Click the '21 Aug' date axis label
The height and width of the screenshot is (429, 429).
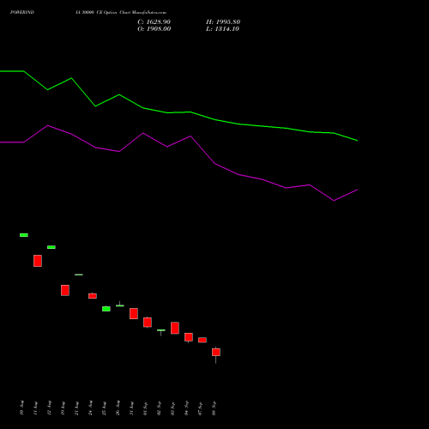[x=76, y=408]
